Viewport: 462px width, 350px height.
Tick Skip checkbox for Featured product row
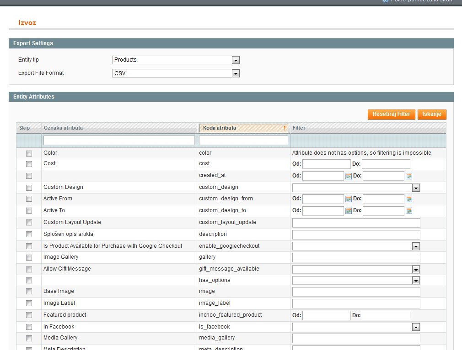pos(29,315)
